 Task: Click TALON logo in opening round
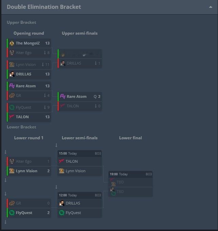pos(12,117)
